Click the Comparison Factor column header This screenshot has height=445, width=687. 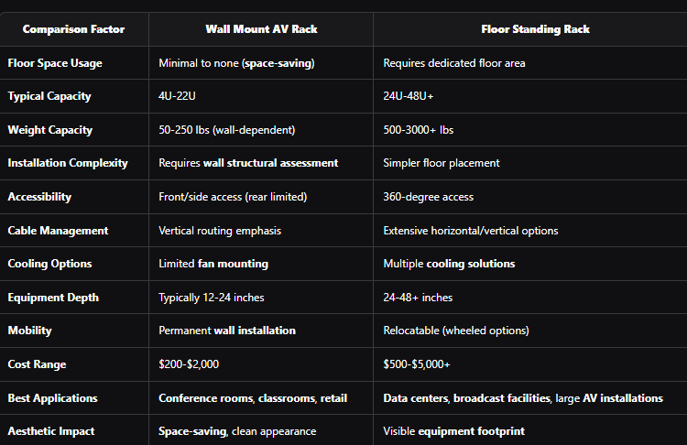[x=73, y=29]
